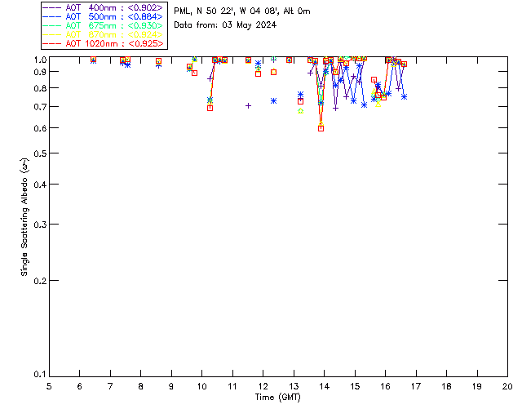Click the red square marker near 0.69 at time 10.3
This screenshot has width=522, height=418.
coord(210,108)
